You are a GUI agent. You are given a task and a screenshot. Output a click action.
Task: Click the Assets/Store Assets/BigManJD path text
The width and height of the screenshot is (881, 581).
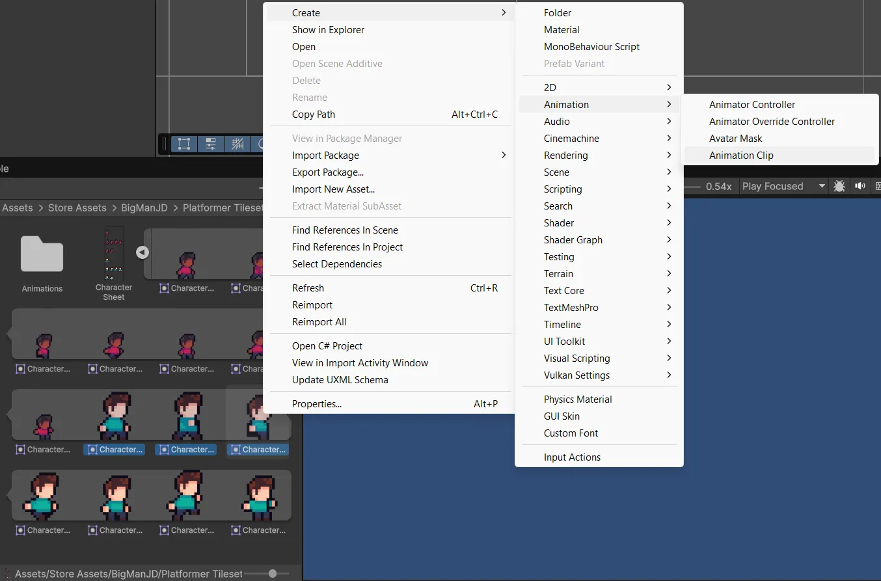(x=129, y=574)
